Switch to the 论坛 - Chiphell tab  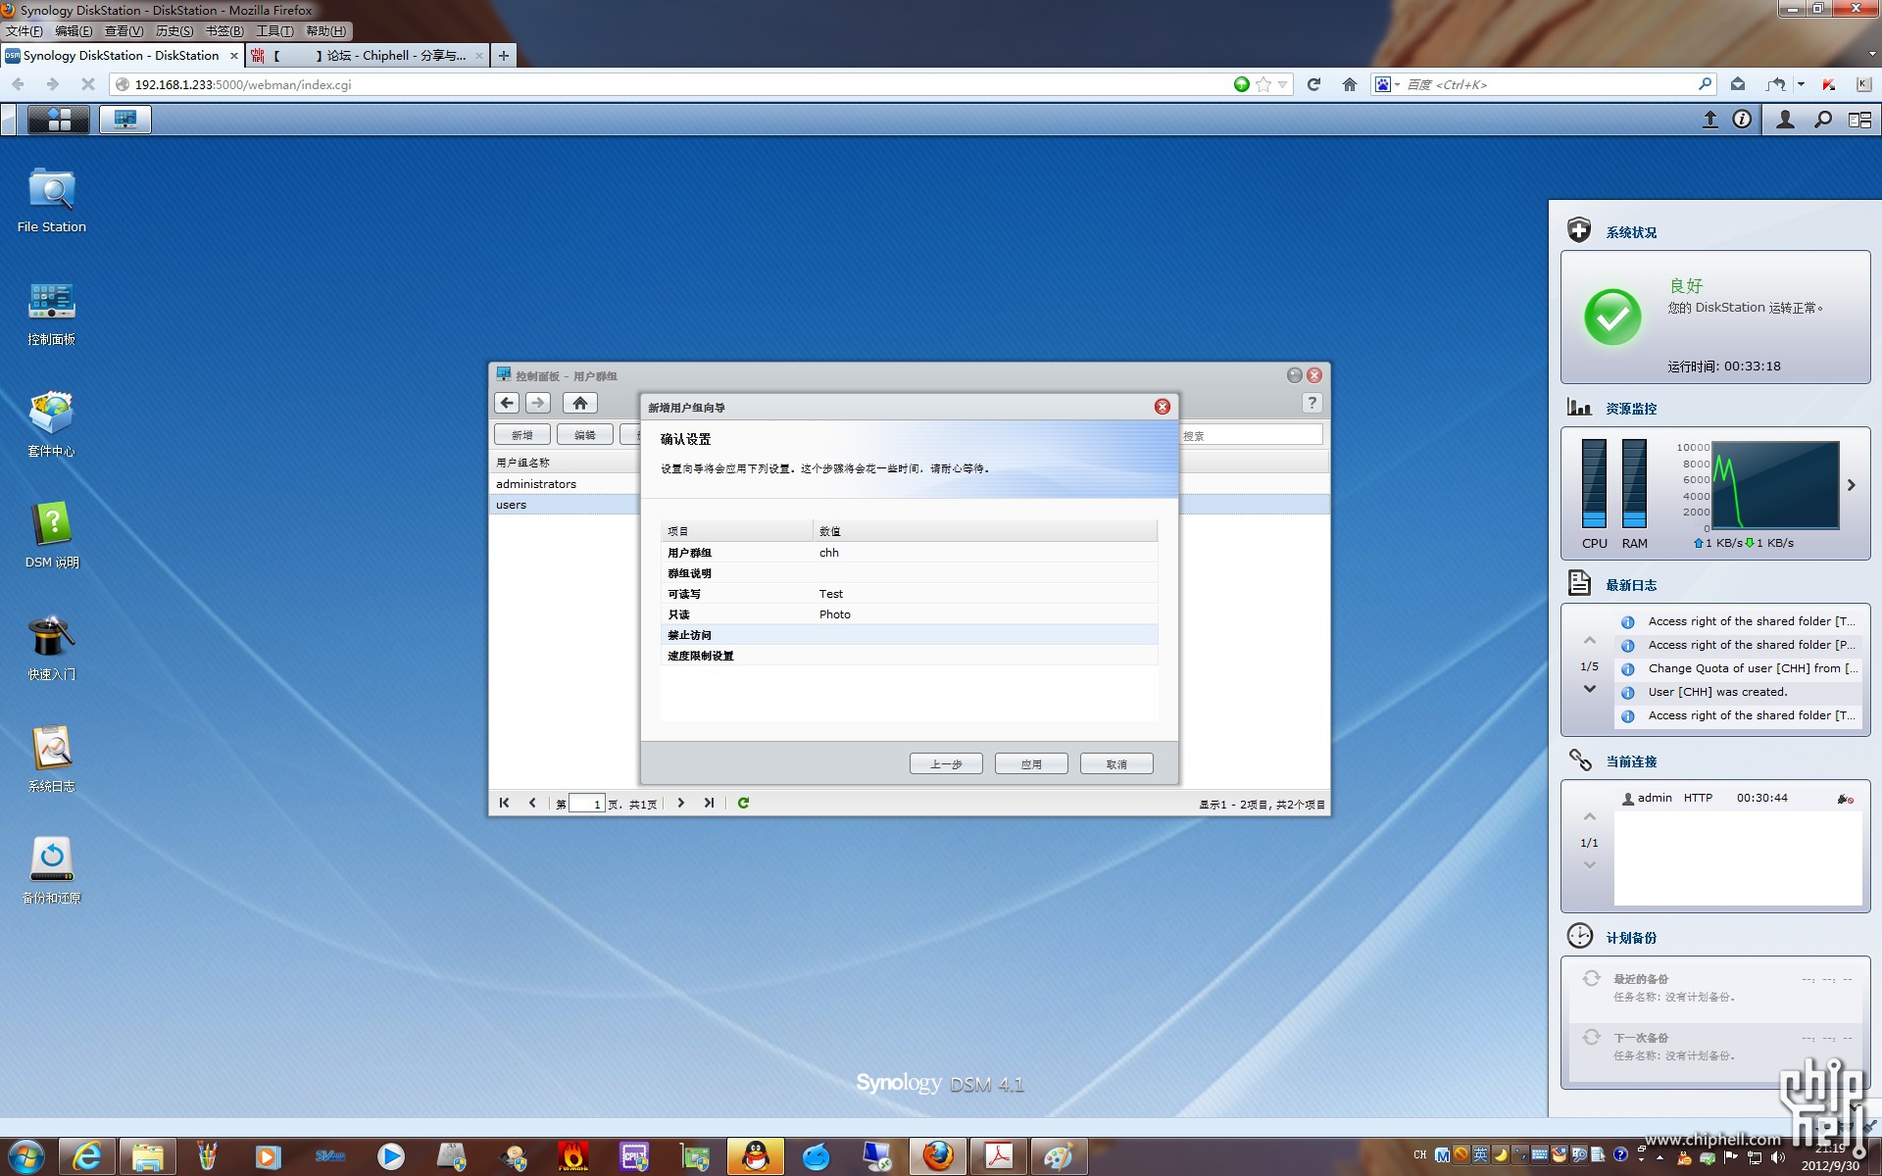point(367,56)
